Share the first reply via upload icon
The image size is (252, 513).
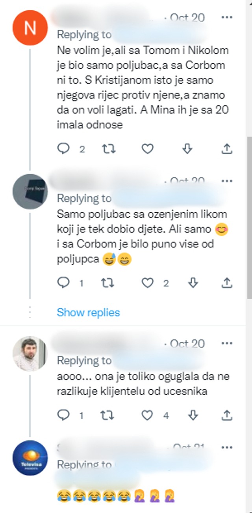[226, 149]
